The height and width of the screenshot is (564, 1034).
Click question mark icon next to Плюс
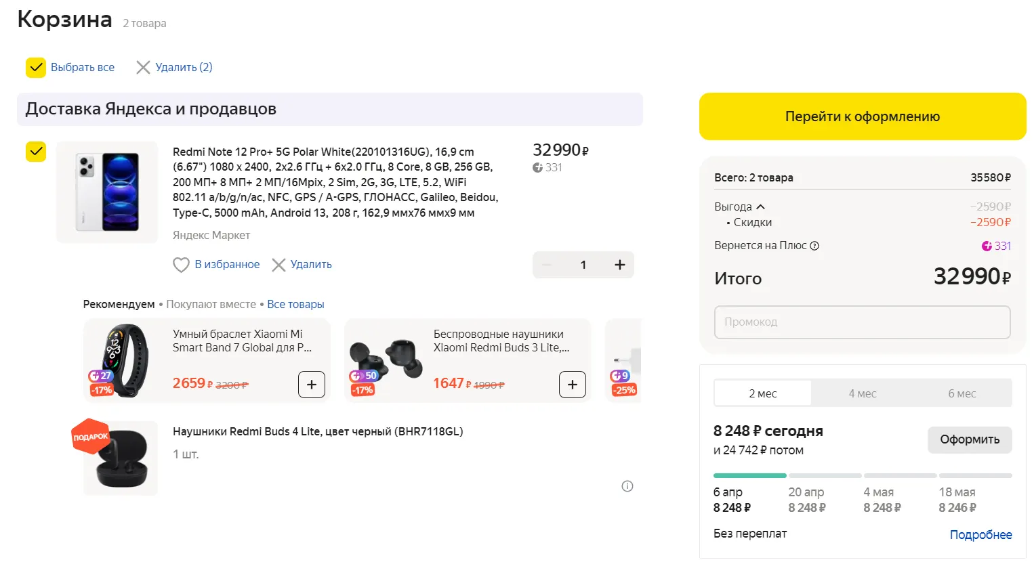815,246
